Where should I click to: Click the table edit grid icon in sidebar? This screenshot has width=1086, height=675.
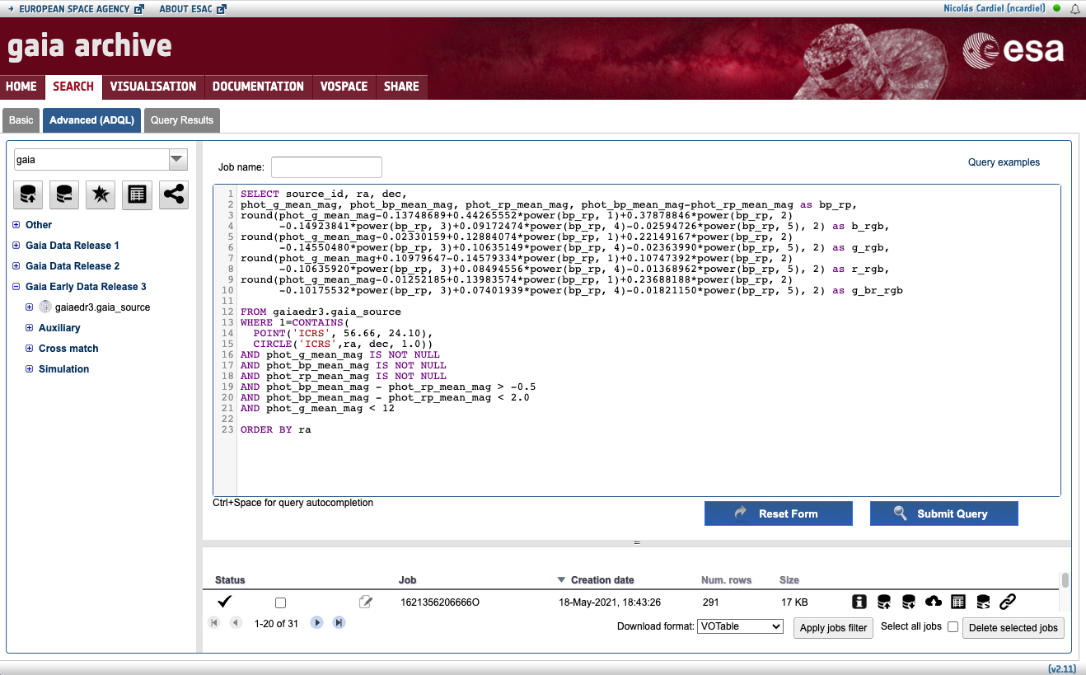tap(137, 194)
